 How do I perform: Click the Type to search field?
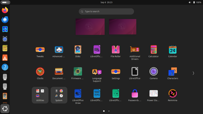click(x=106, y=12)
